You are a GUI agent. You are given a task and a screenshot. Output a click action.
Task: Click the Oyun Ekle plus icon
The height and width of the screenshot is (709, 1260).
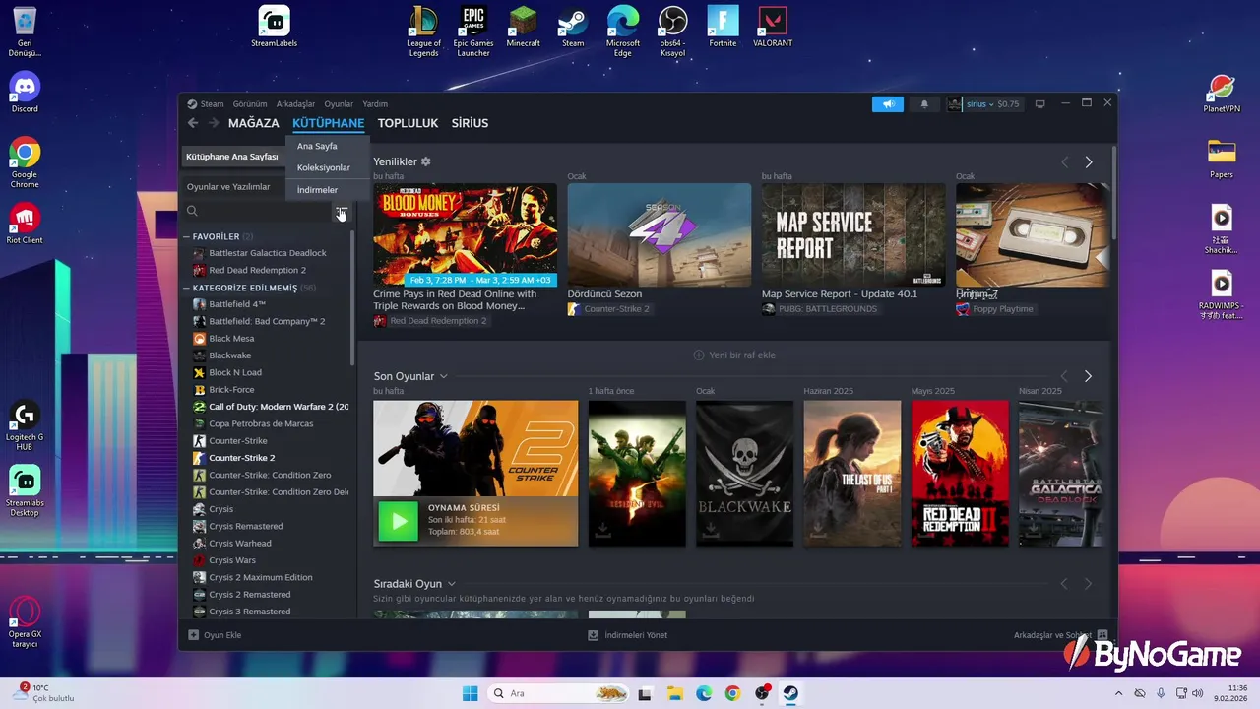pyautogui.click(x=194, y=635)
